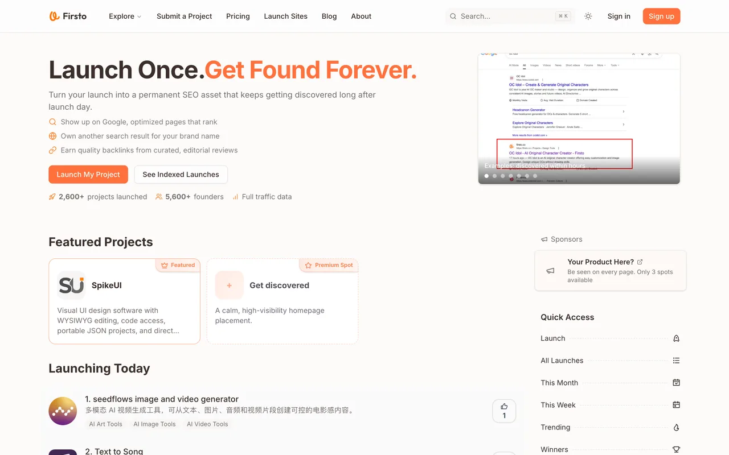The image size is (729, 455).
Task: Click the See Indexed Launches button
Action: coord(181,175)
